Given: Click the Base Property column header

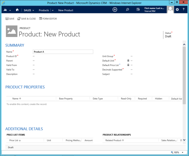Looking at the screenshot, I should pos(66,99).
